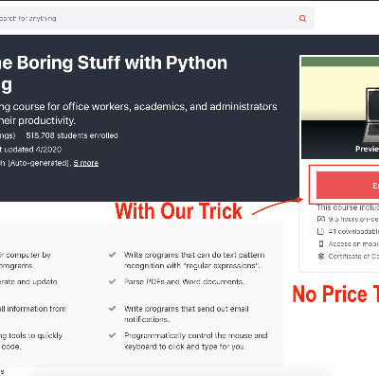
Task: Click the hours on-demand video icon
Action: point(321,219)
